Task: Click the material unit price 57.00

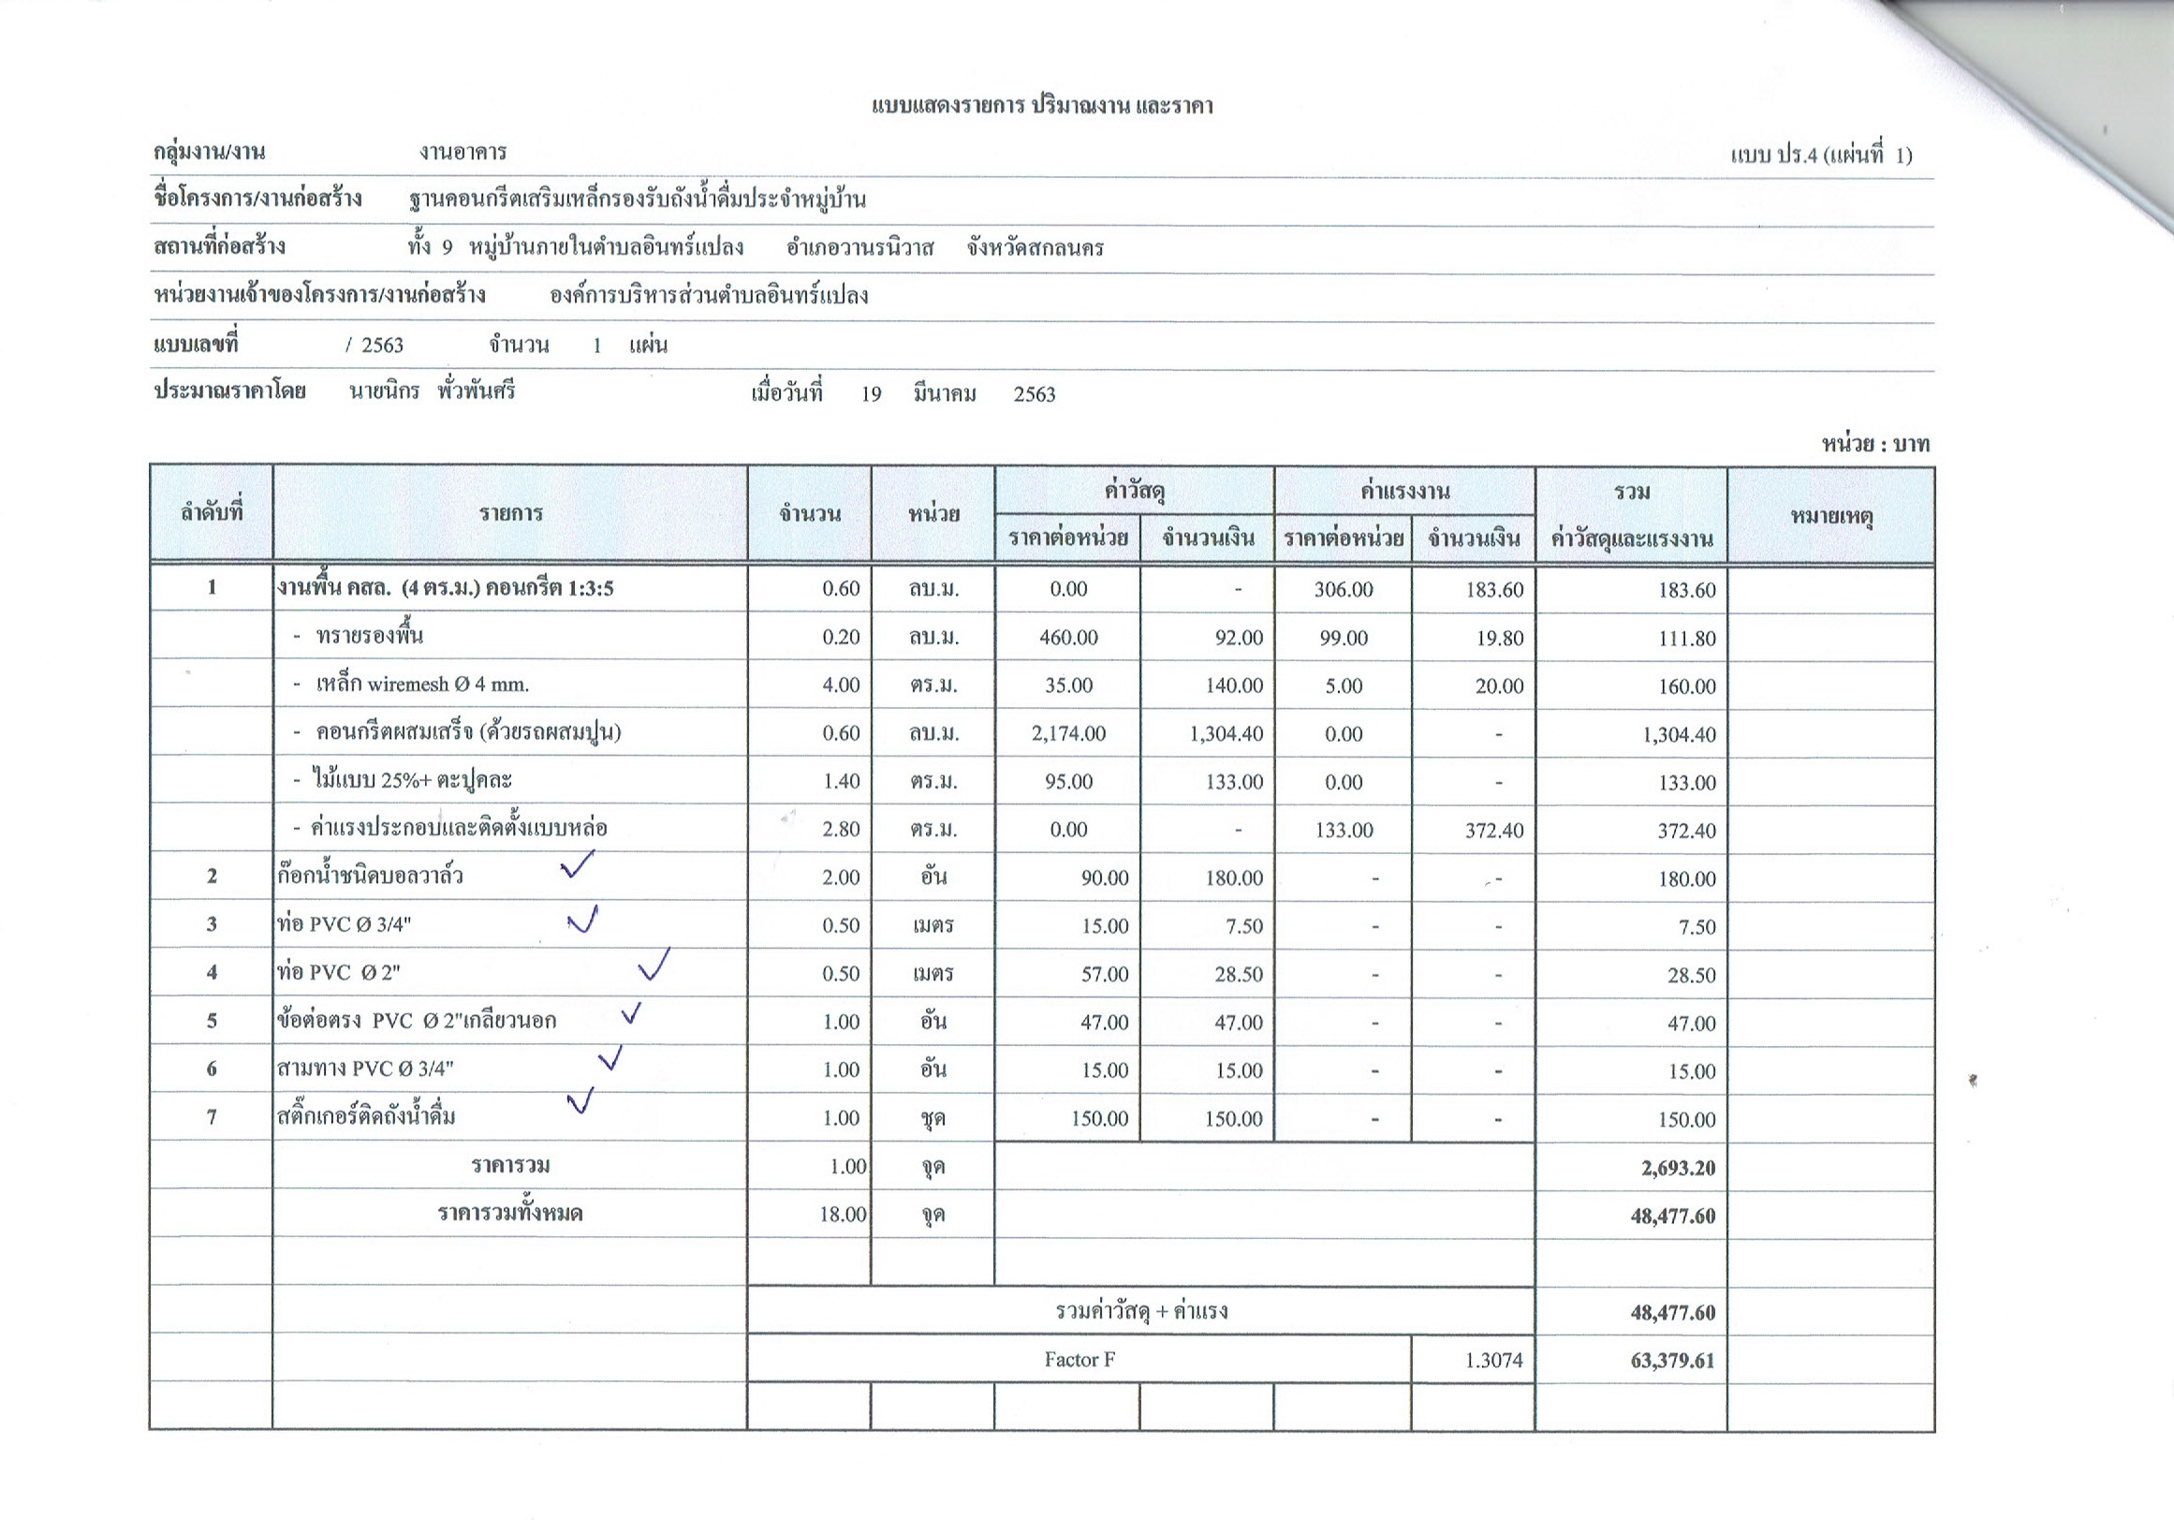Action: pyautogui.click(x=1105, y=974)
